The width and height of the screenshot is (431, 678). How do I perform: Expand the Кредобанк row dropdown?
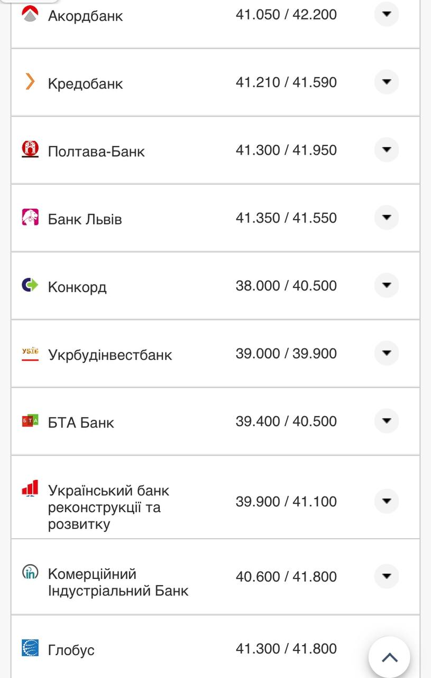coord(387,82)
